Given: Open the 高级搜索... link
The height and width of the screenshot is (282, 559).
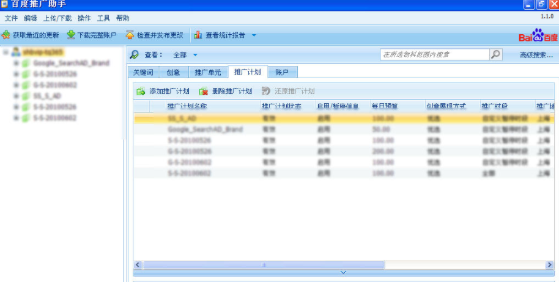Looking at the screenshot, I should coord(536,55).
